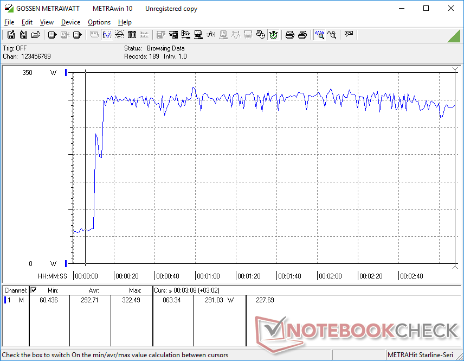Minimize the METRAwin 10 window

(x=402, y=8)
